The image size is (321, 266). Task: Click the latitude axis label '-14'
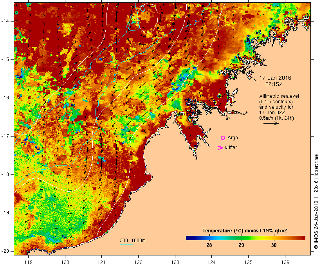click(5, 21)
